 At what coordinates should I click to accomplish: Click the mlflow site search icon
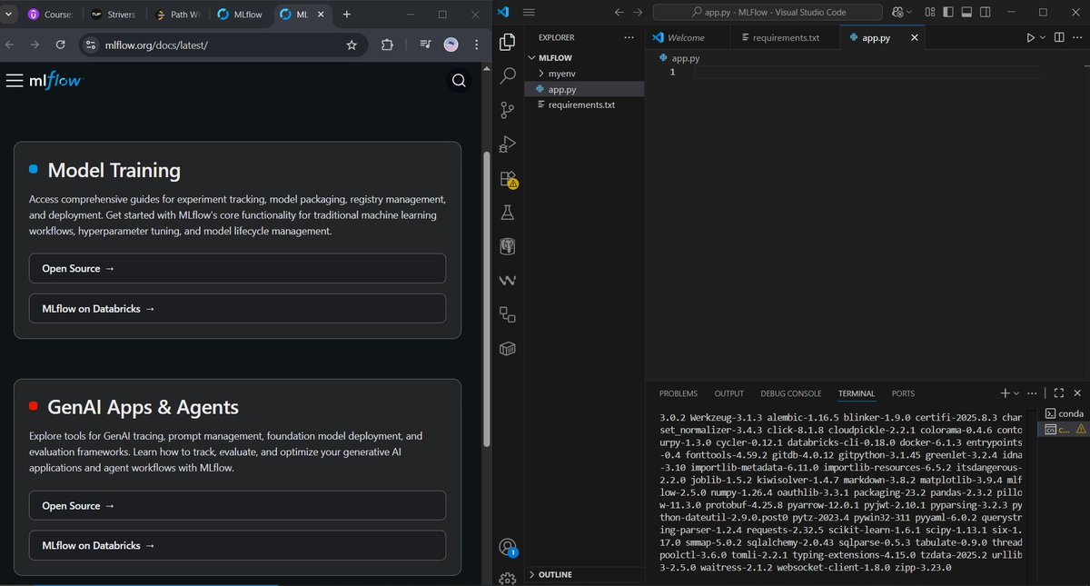pos(459,81)
